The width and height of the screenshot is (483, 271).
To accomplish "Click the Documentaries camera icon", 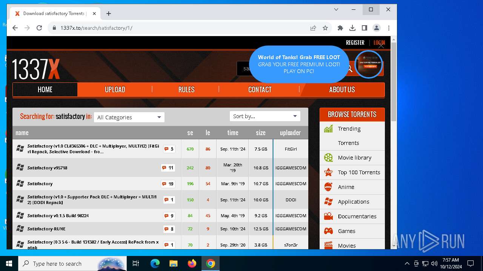I will [x=328, y=216].
